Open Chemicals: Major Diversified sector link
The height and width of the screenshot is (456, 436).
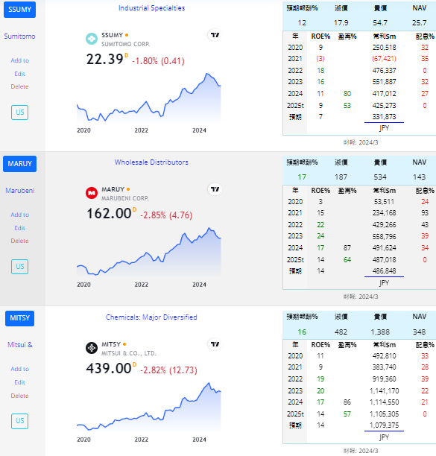click(151, 317)
